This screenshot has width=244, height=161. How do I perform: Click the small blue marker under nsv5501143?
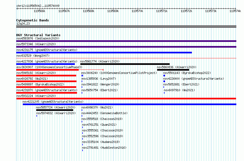point(164,76)
